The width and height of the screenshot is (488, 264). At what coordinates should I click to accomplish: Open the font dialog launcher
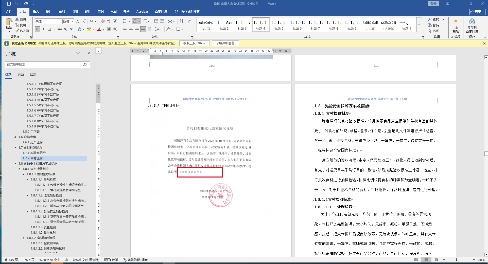pyautogui.click(x=118, y=37)
